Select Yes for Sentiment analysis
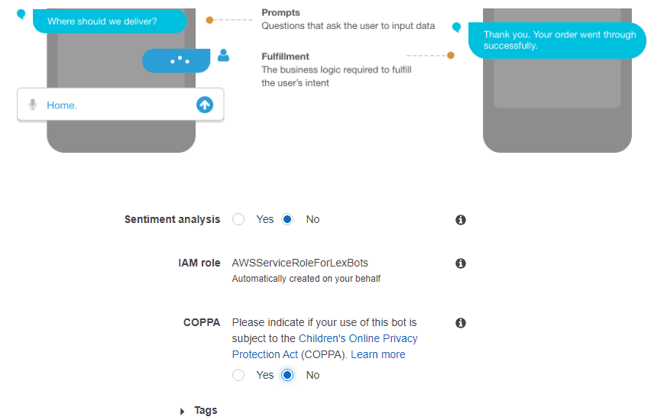664x420 pixels. 238,219
